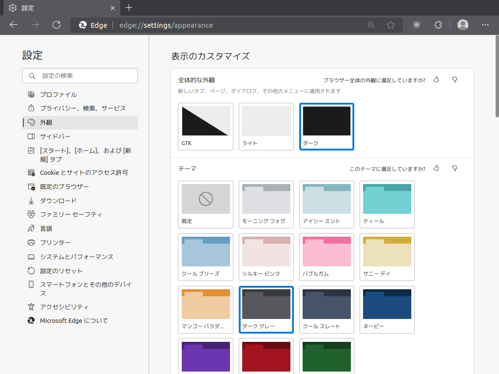Open the profile avatar icon
The width and height of the screenshot is (499, 374).
pos(463,25)
